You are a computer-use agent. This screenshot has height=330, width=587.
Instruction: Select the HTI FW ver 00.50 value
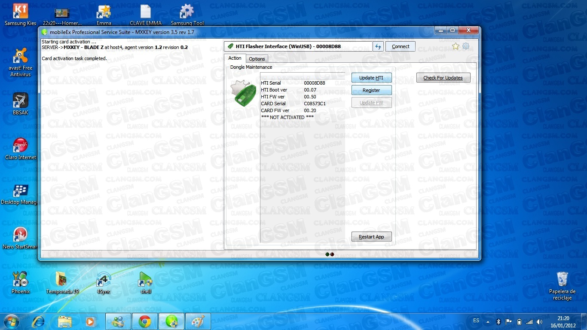pyautogui.click(x=310, y=97)
